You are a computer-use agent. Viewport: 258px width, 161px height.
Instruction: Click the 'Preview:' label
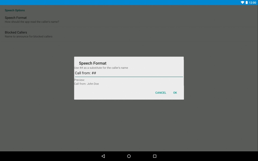coord(80,80)
